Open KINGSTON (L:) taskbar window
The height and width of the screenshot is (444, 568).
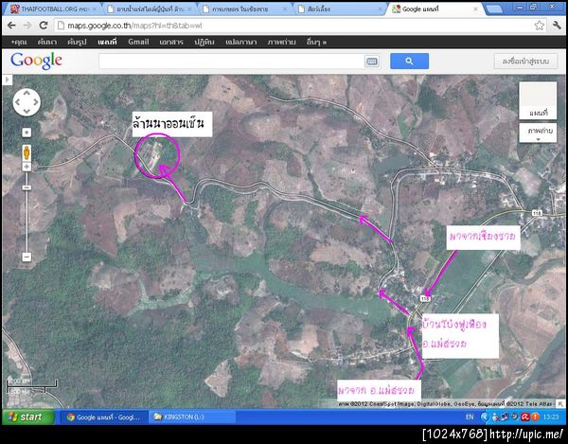pos(192,417)
